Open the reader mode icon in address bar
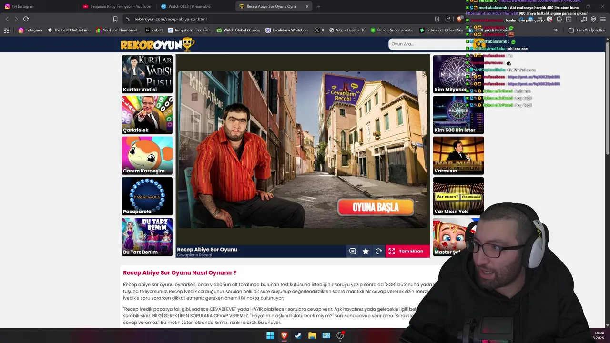 pyautogui.click(x=437, y=19)
